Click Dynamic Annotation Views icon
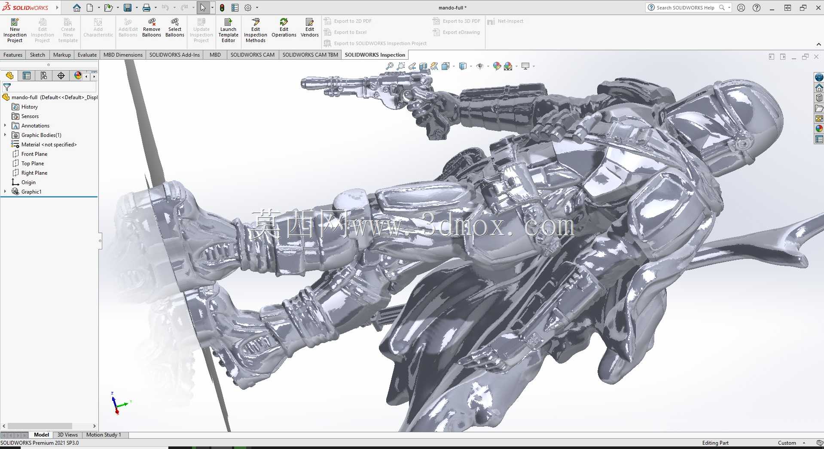The image size is (824, 449). (x=434, y=66)
